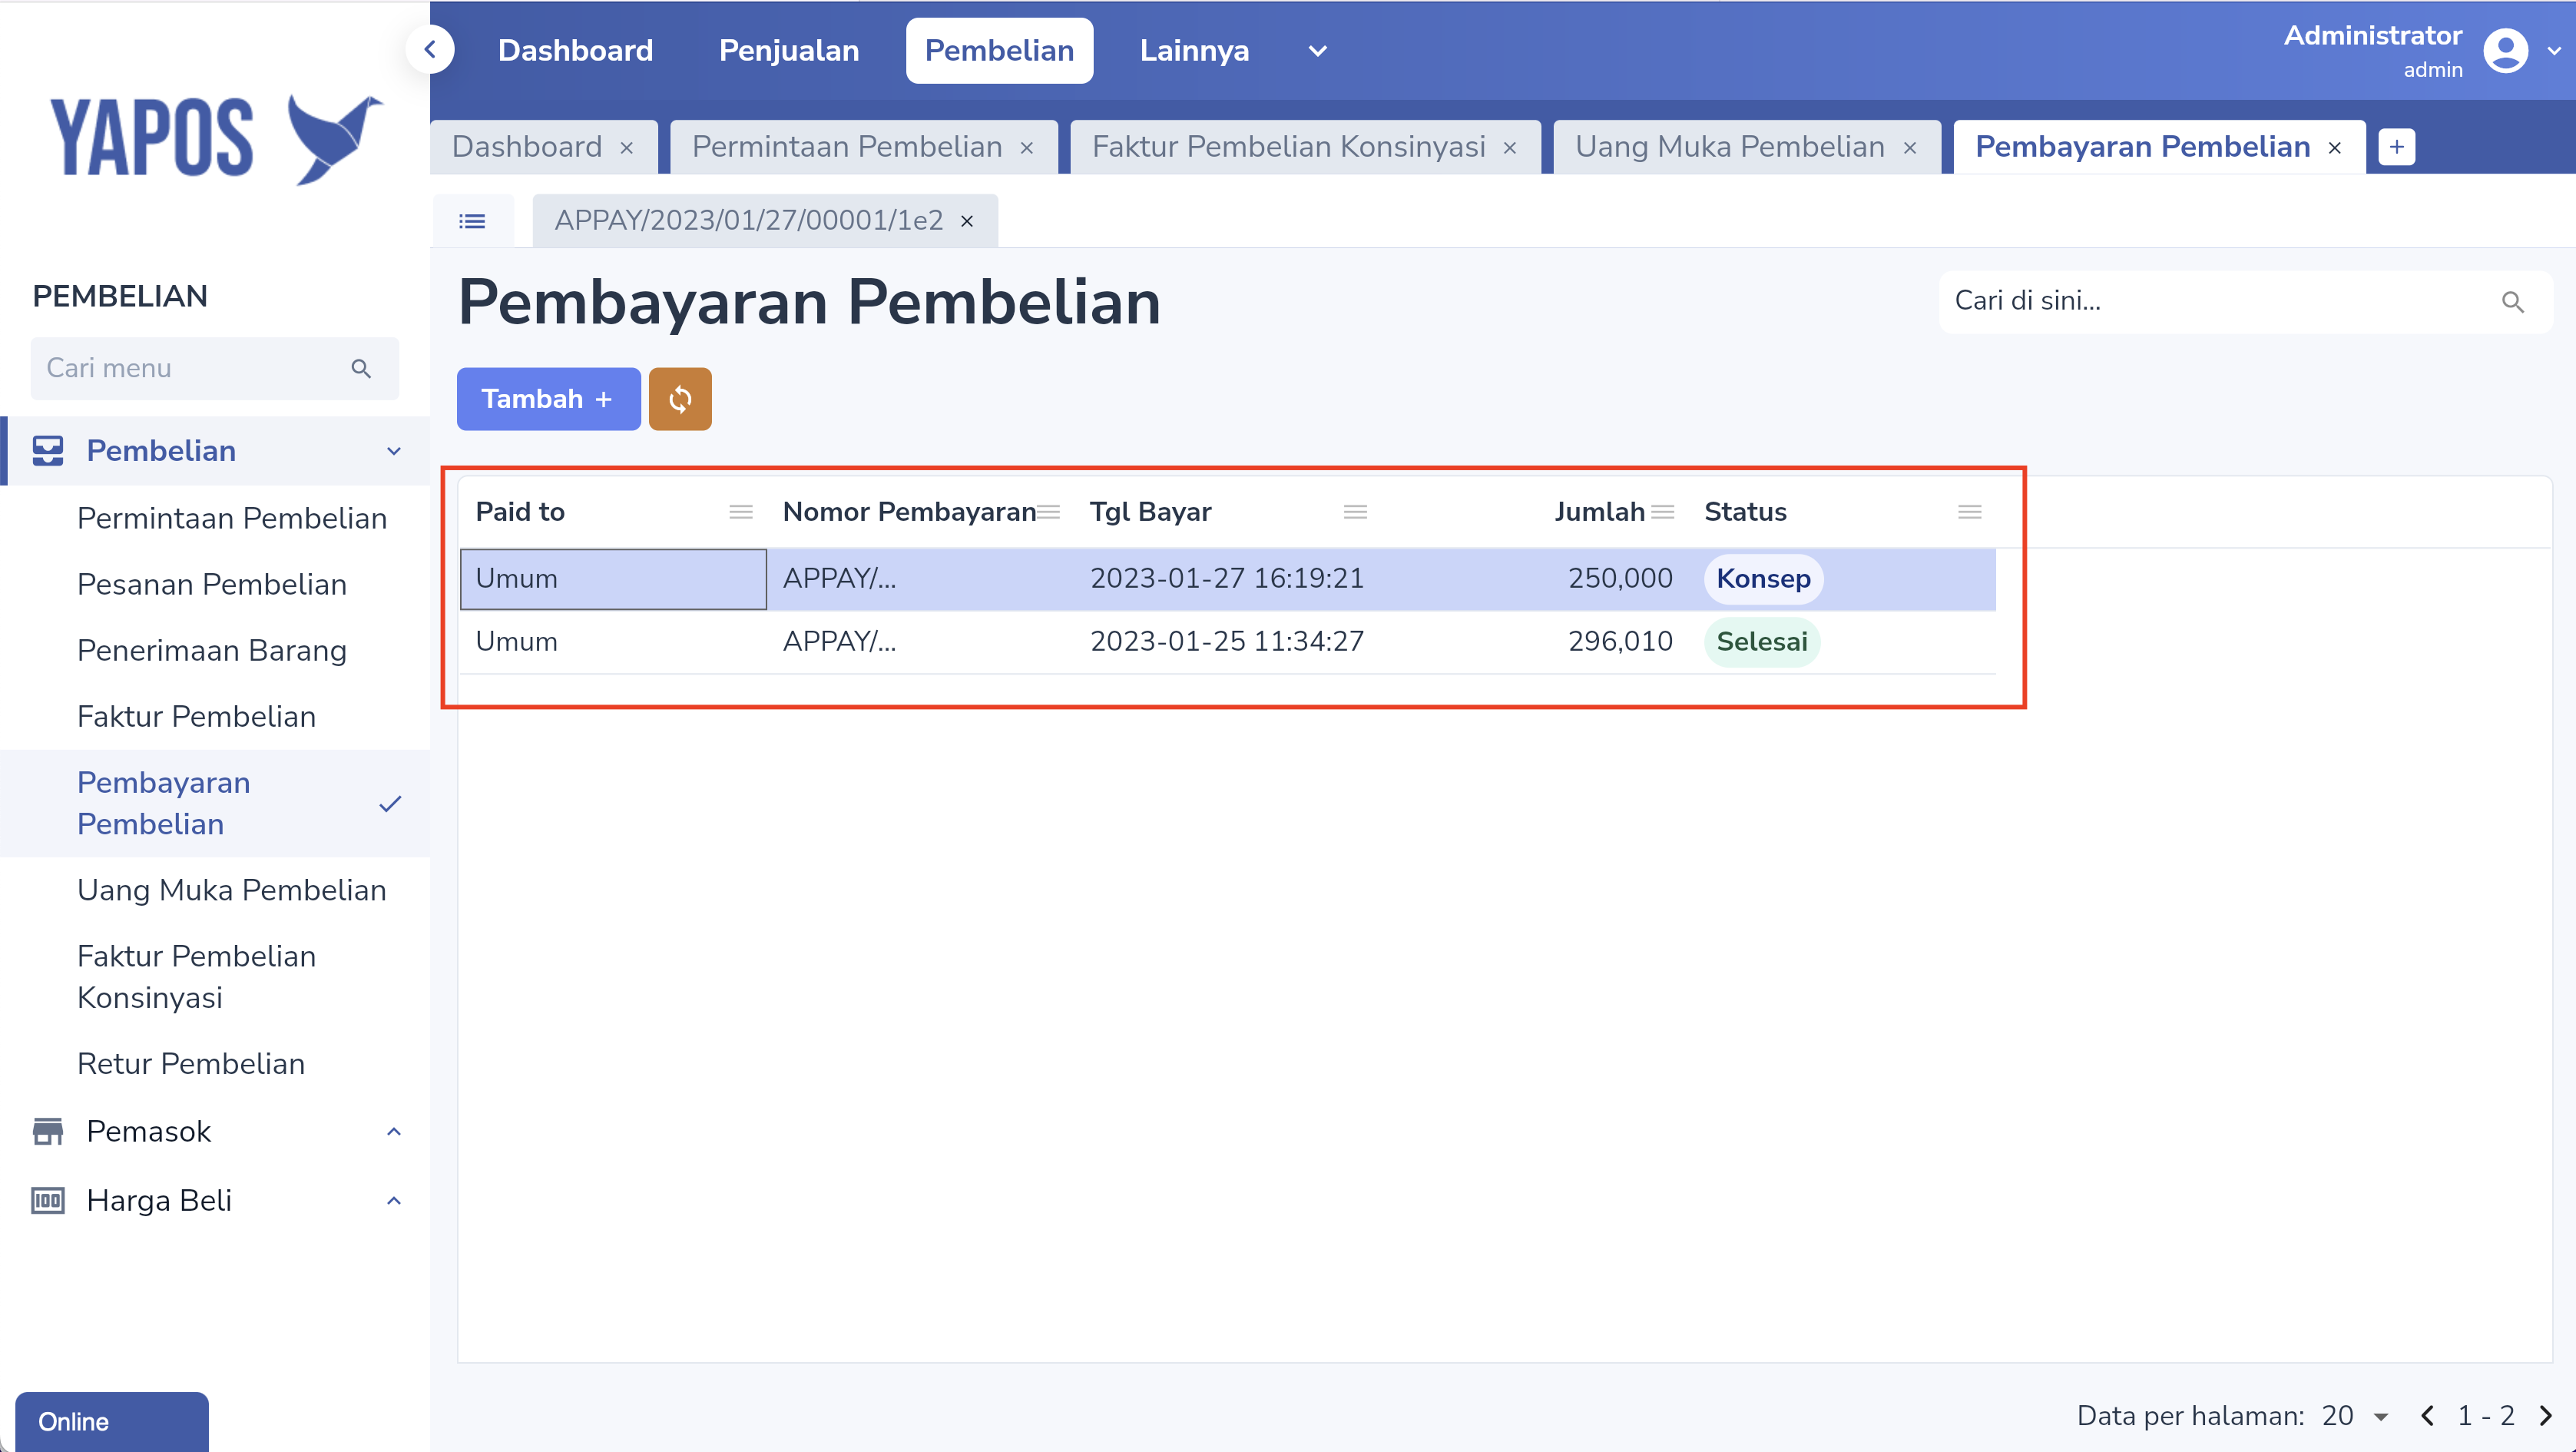Open Retur Pembelian in sidebar
Screen dimensions: 2576x1452
point(191,1064)
